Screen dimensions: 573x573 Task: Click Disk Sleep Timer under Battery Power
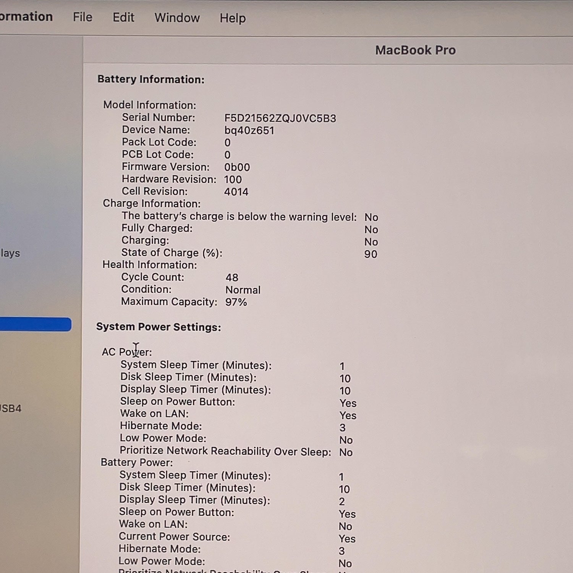[x=188, y=488]
